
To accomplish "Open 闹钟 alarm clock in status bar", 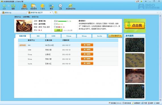I will (150, 103).
